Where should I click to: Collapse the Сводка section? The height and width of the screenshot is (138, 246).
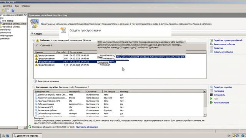coord(32,33)
